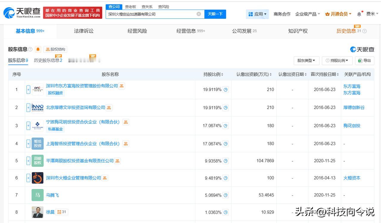Open the 开通会员 membership dropdown
The height and width of the screenshot is (223, 381).
[x=338, y=14]
